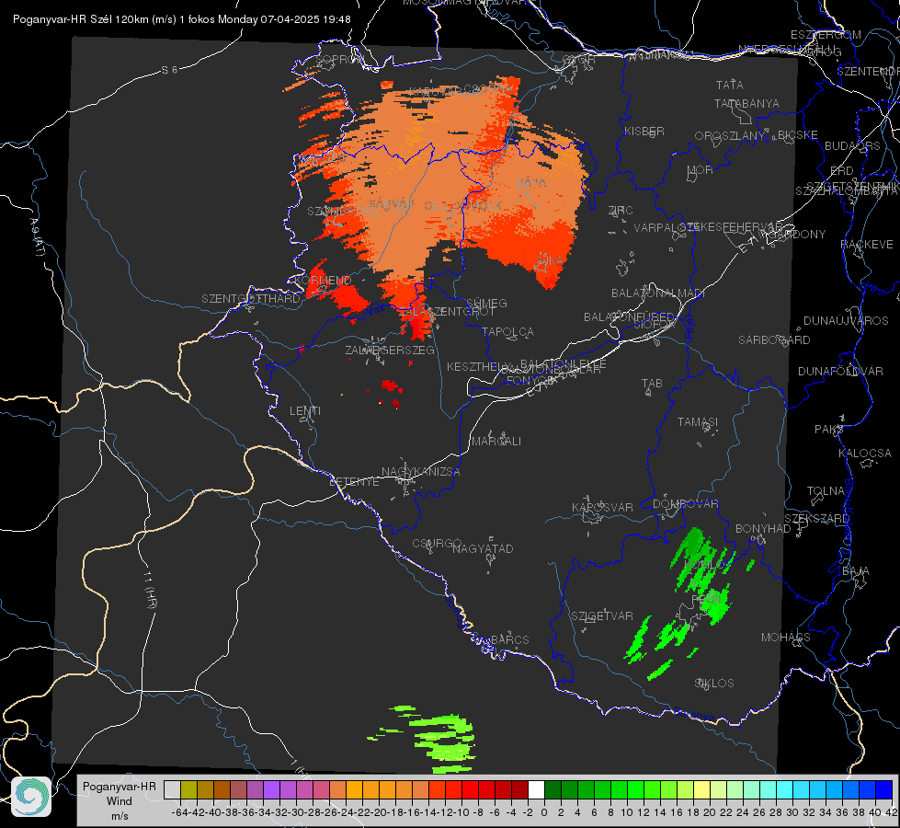
Task: Select the TAB town label
Action: (652, 384)
